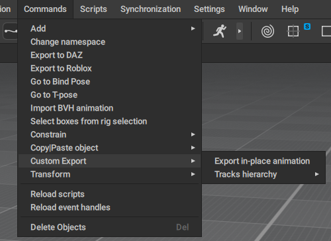Open the Window menu
The image size is (331, 241).
click(x=253, y=9)
